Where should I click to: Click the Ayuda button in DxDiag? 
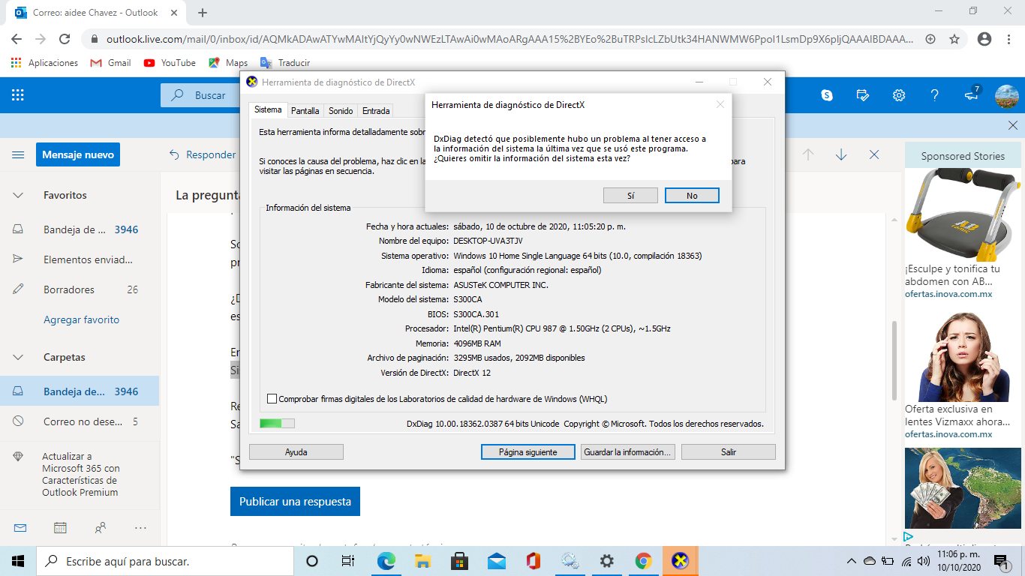pyautogui.click(x=296, y=452)
